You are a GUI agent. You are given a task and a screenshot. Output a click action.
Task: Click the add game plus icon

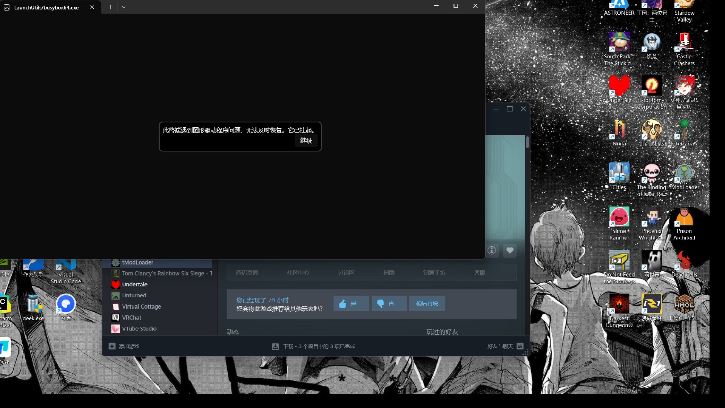click(112, 346)
